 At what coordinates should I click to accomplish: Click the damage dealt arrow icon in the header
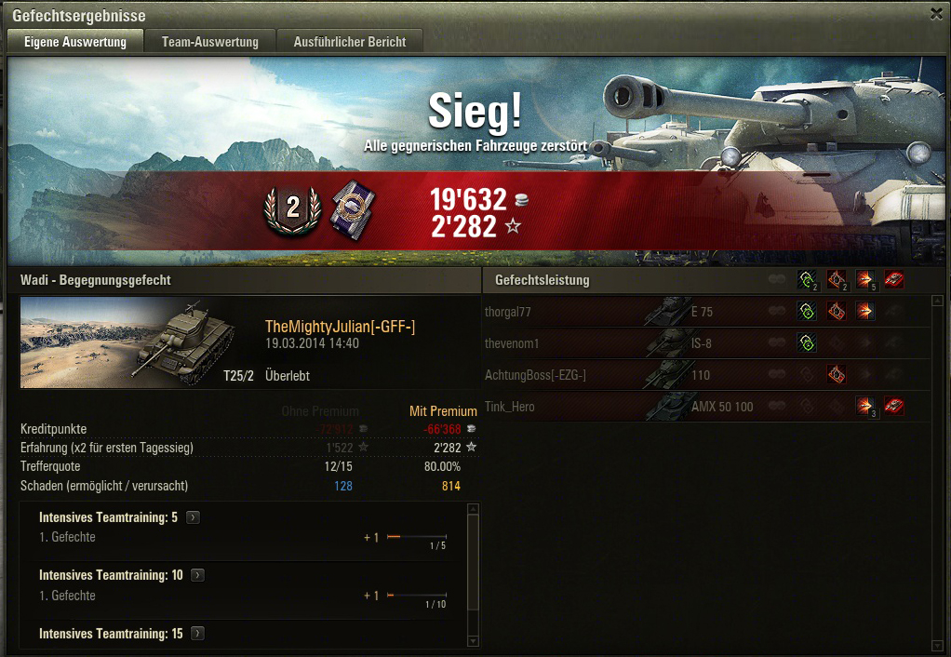coord(865,280)
